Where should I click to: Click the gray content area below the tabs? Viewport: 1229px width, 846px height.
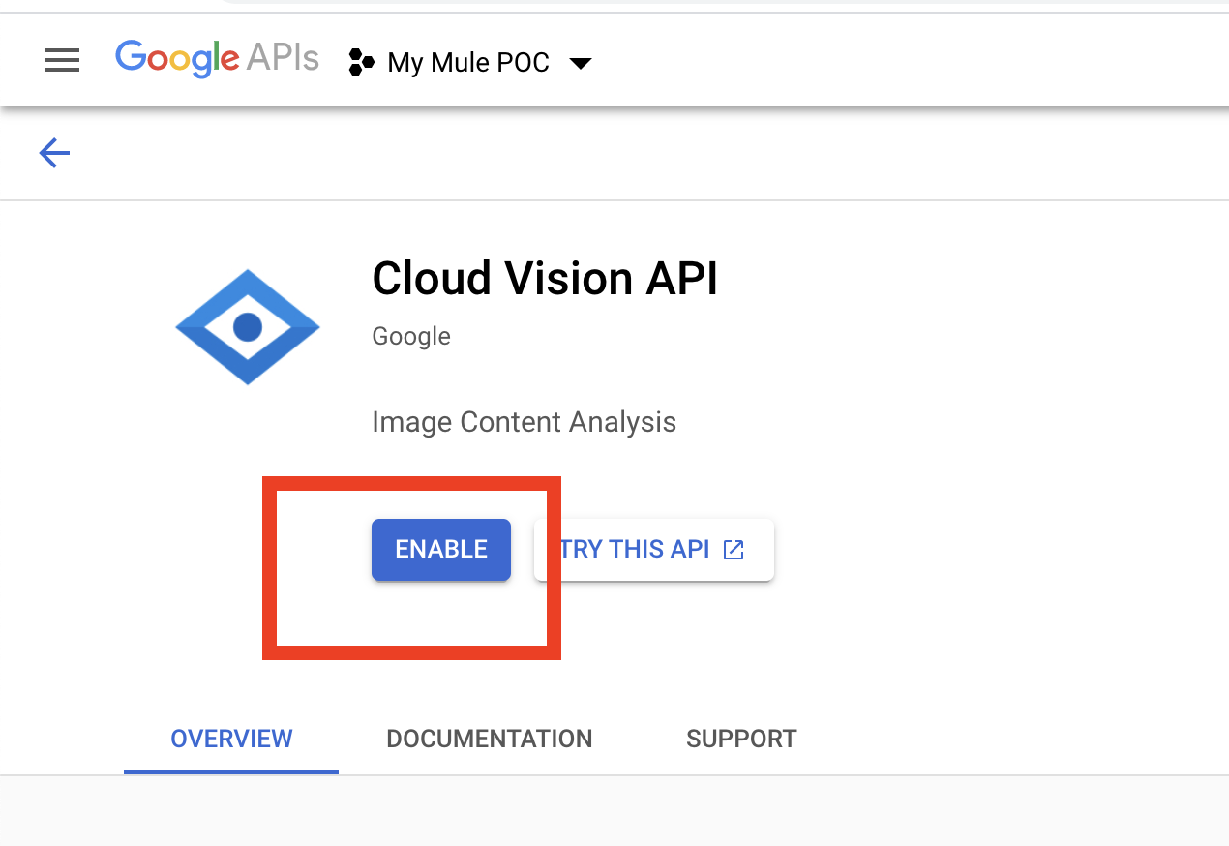[x=614, y=811]
